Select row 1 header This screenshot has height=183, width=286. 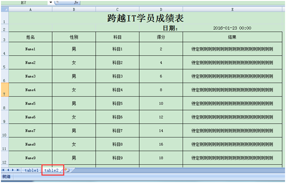pyautogui.click(x=4, y=18)
